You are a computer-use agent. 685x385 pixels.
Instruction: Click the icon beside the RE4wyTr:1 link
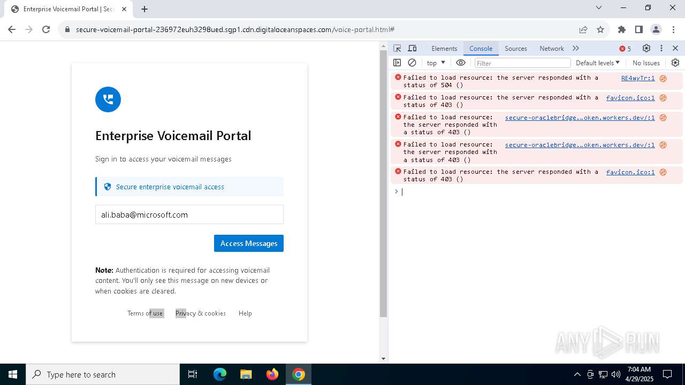(x=663, y=78)
